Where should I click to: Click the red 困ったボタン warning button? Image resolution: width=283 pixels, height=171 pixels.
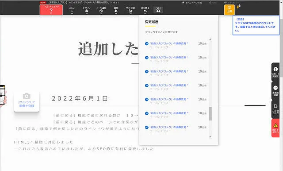pos(275,128)
